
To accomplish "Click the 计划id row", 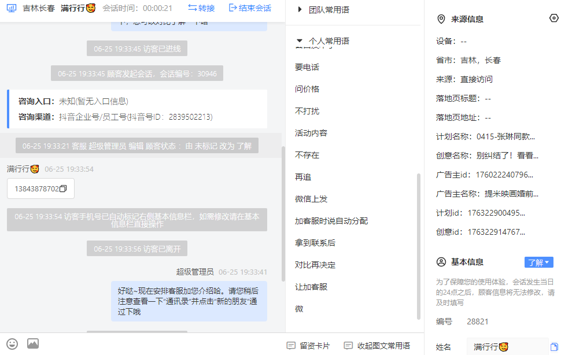I will click(481, 213).
